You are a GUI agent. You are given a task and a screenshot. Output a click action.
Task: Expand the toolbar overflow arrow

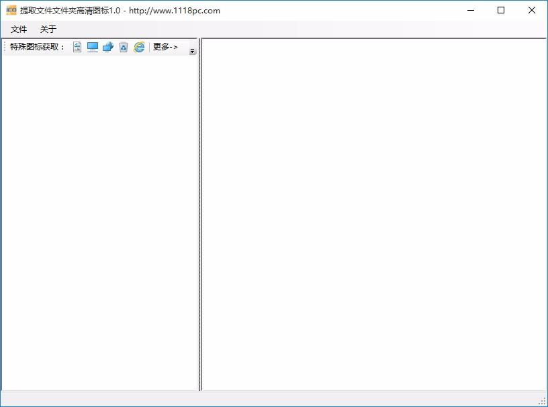pos(192,51)
